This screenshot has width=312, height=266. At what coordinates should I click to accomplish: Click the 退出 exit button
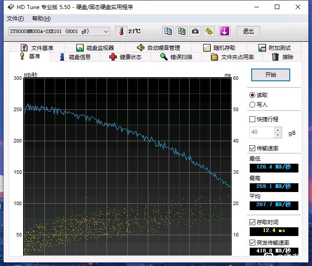(x=249, y=31)
